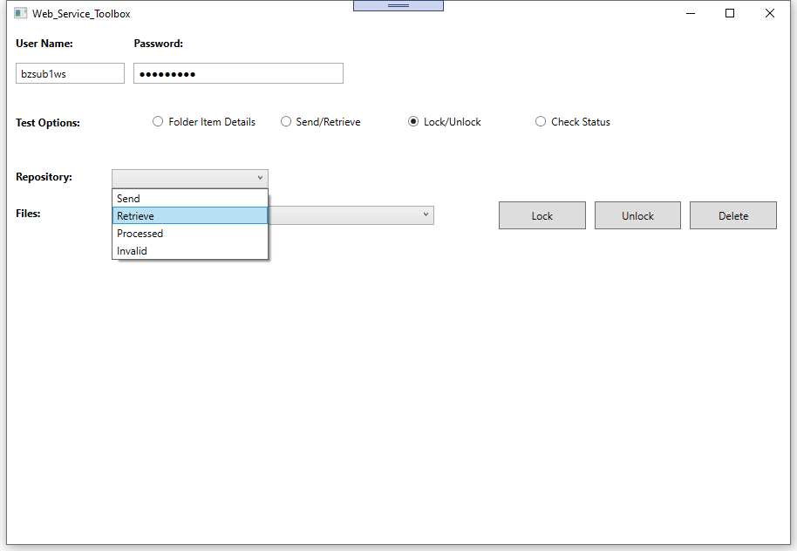Open the Files dropdown arrow
Image resolution: width=797 pixels, height=551 pixels.
[426, 214]
